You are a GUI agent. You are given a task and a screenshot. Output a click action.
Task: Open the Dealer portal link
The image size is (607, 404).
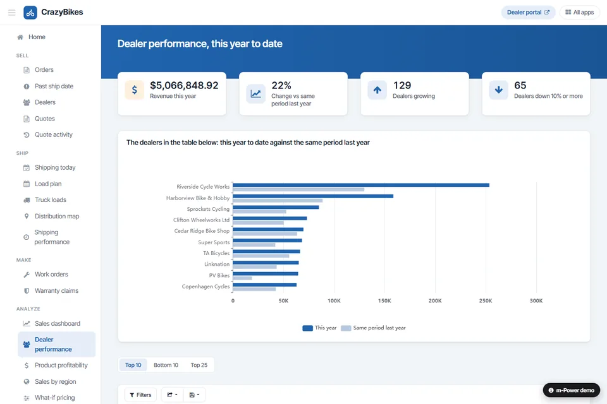[x=528, y=13]
